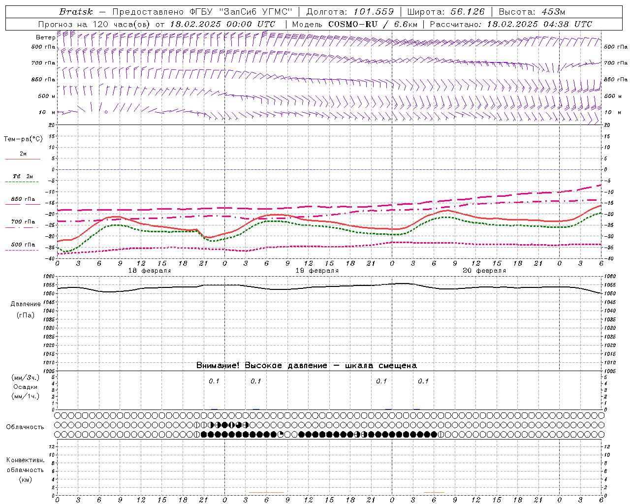Click the longer orange convective cloud bar
Viewport: 630px width, 504px height.
(x=266, y=492)
